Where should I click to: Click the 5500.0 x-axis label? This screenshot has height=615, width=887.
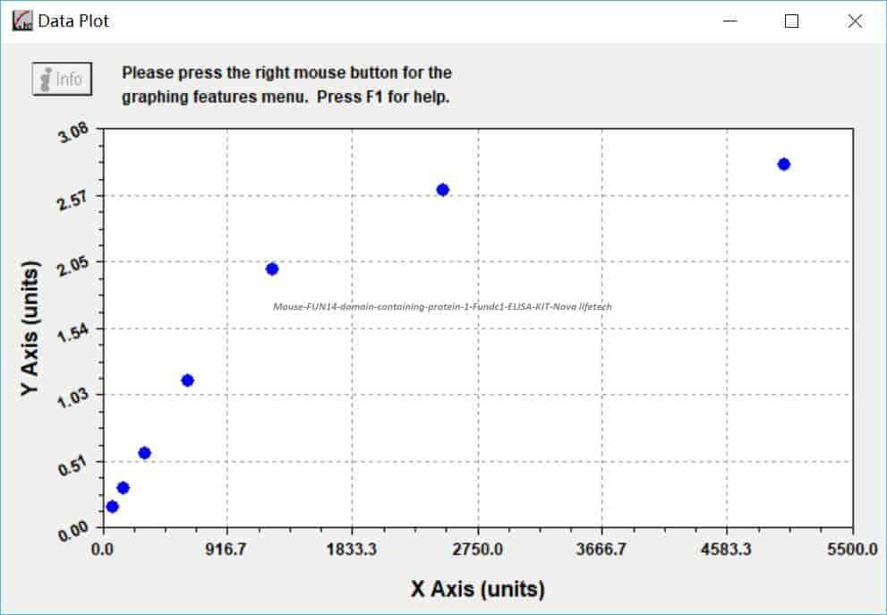click(x=852, y=550)
